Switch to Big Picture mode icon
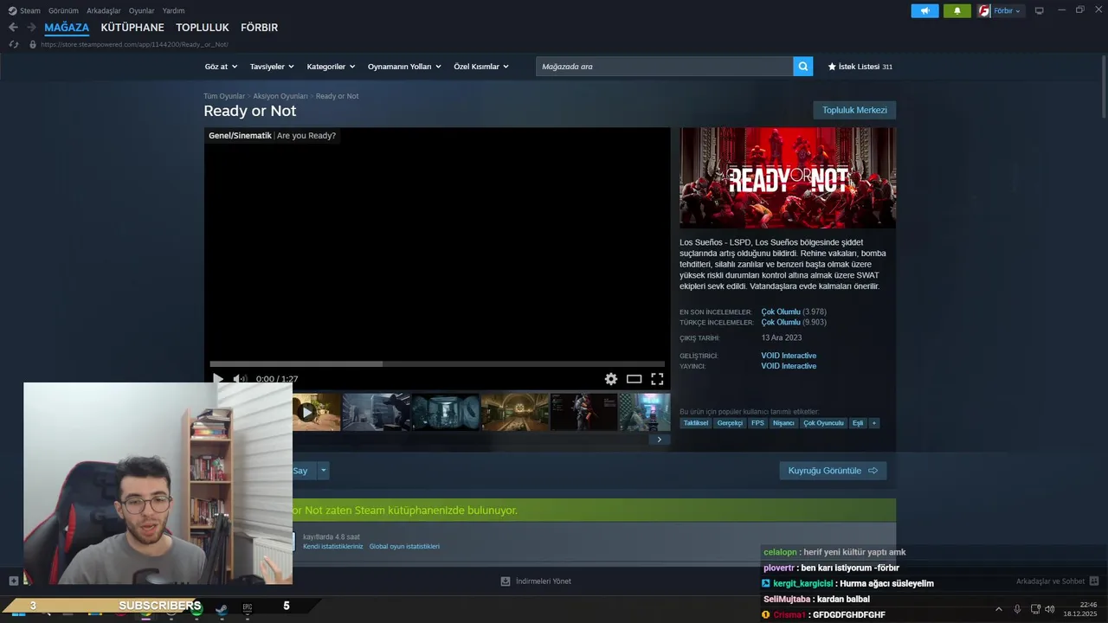The height and width of the screenshot is (623, 1108). 1040,10
